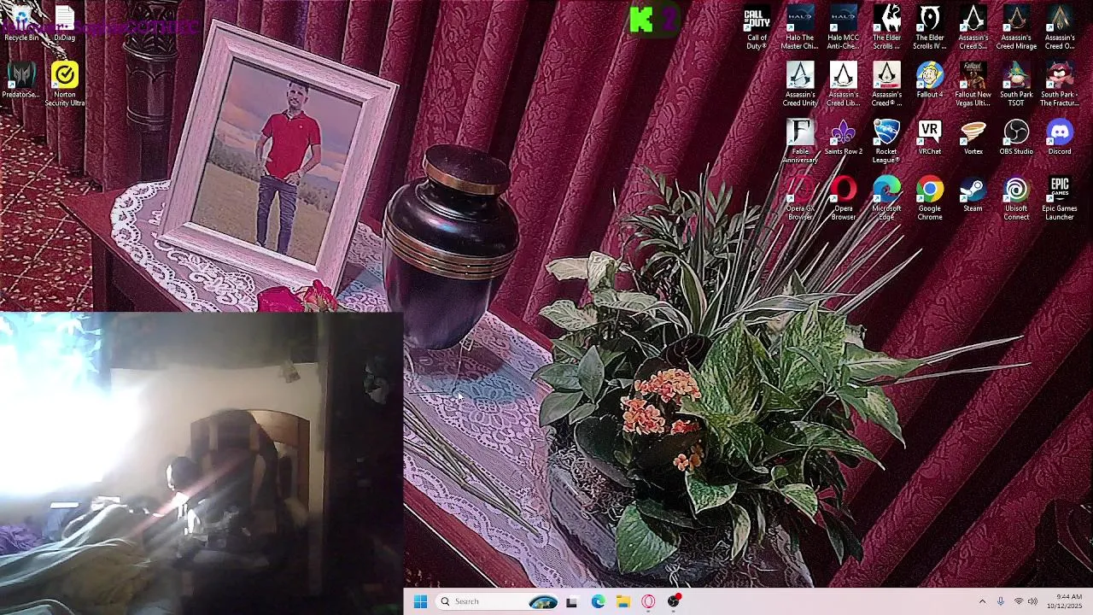Launch Fable Anniversary shortcut
The height and width of the screenshot is (615, 1093).
800,142
